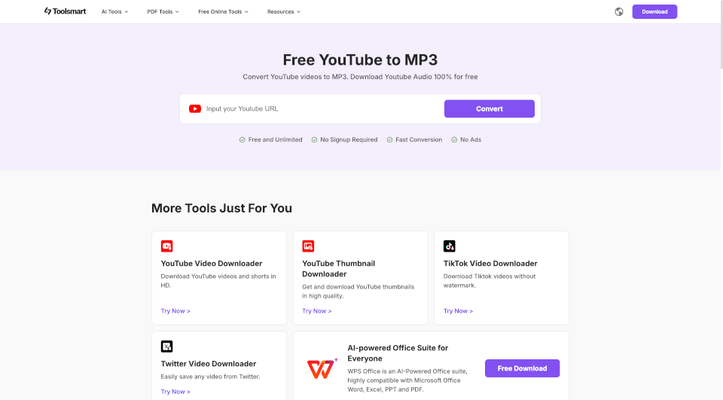Click the TikTok Video Downloader icon

pos(450,246)
